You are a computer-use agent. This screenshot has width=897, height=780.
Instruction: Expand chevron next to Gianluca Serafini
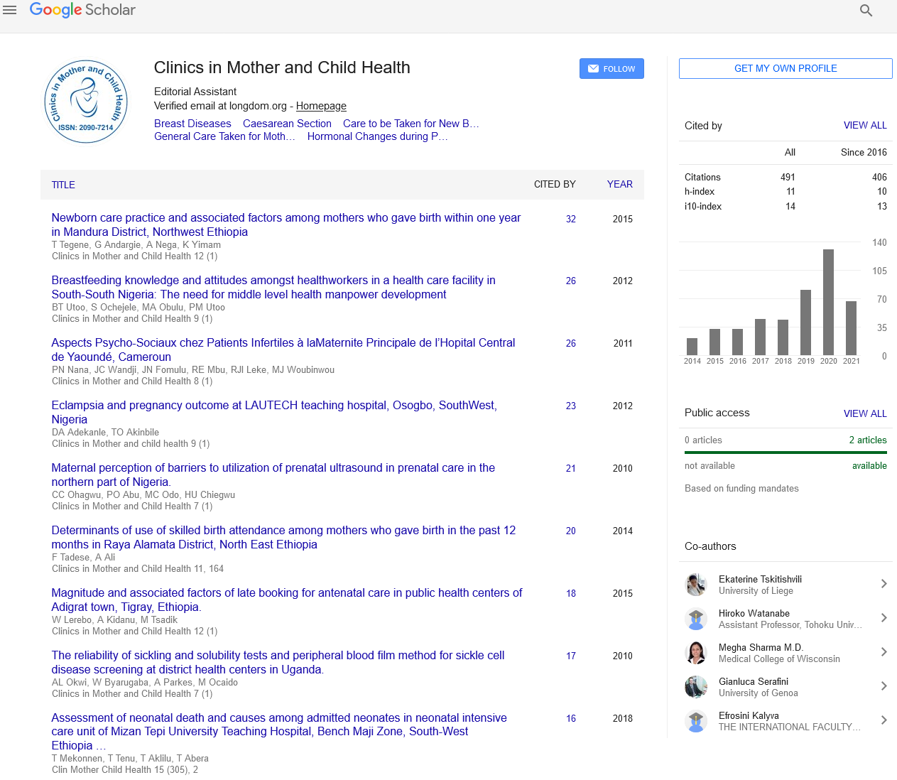[x=884, y=686]
